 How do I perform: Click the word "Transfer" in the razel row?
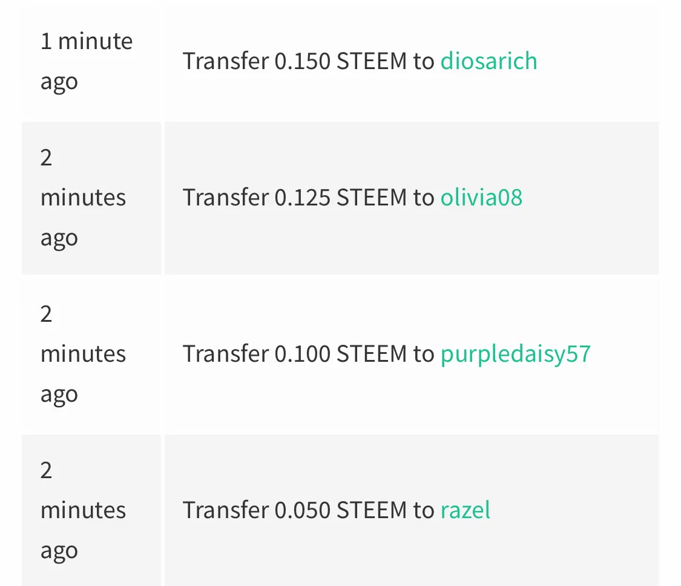[x=226, y=510]
